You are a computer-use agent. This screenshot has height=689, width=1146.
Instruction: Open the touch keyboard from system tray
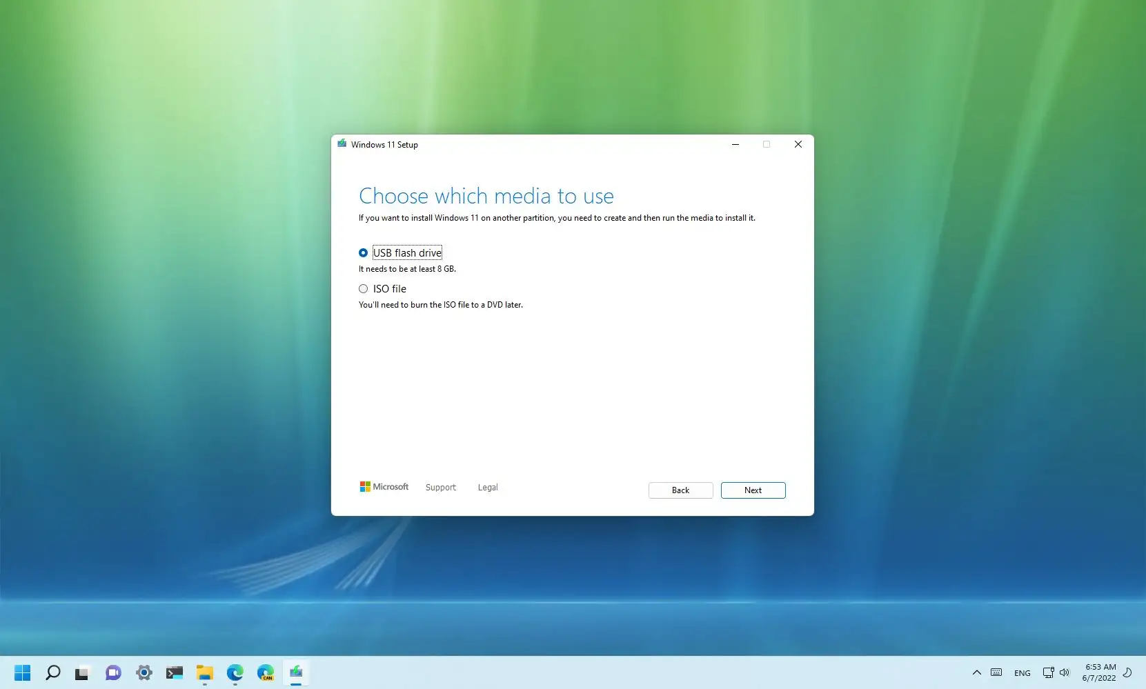point(996,672)
